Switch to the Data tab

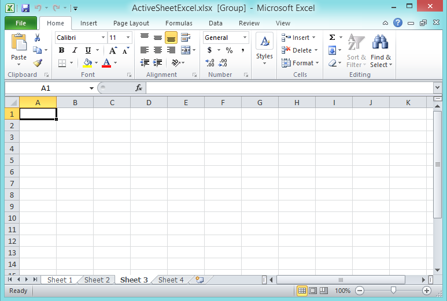pyautogui.click(x=216, y=23)
